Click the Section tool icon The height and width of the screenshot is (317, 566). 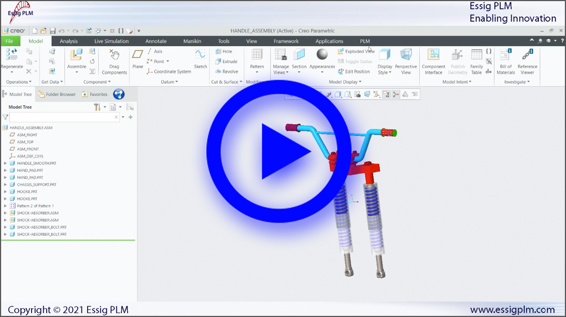point(299,55)
